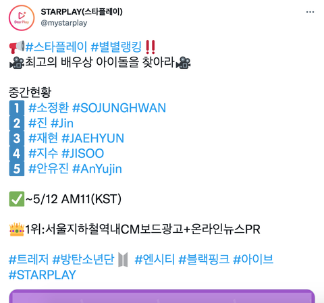Viewport: 324px width, 303px height.
Task: Click the #STARPLAY hashtag
Action: [43, 275]
